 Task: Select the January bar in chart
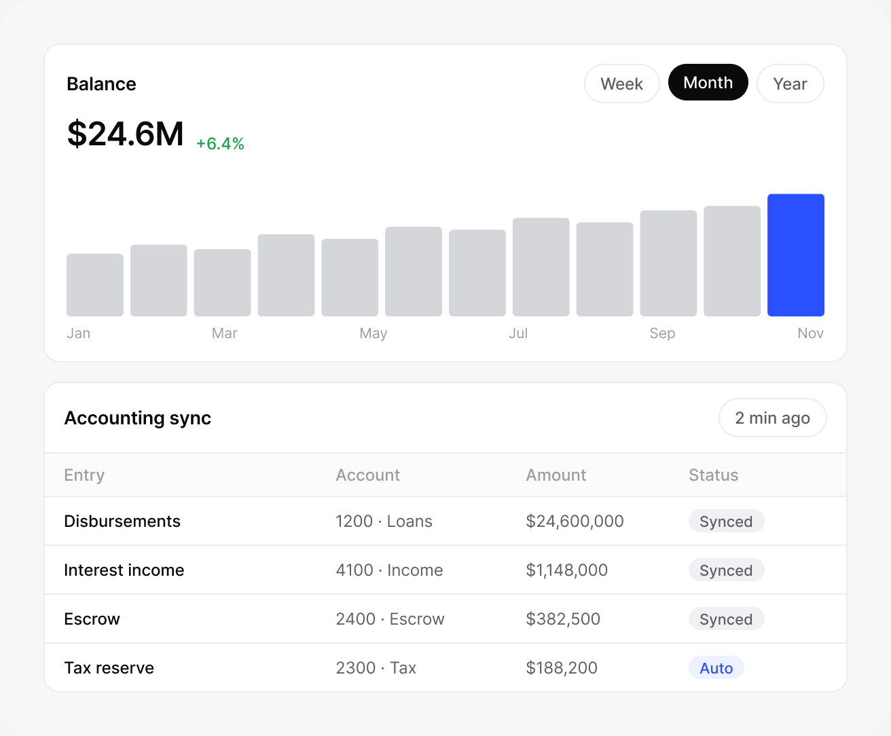(x=95, y=285)
